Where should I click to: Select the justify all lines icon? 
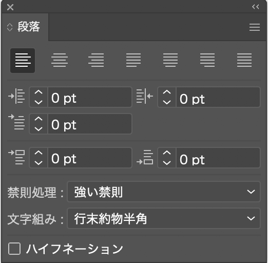pyautogui.click(x=244, y=60)
